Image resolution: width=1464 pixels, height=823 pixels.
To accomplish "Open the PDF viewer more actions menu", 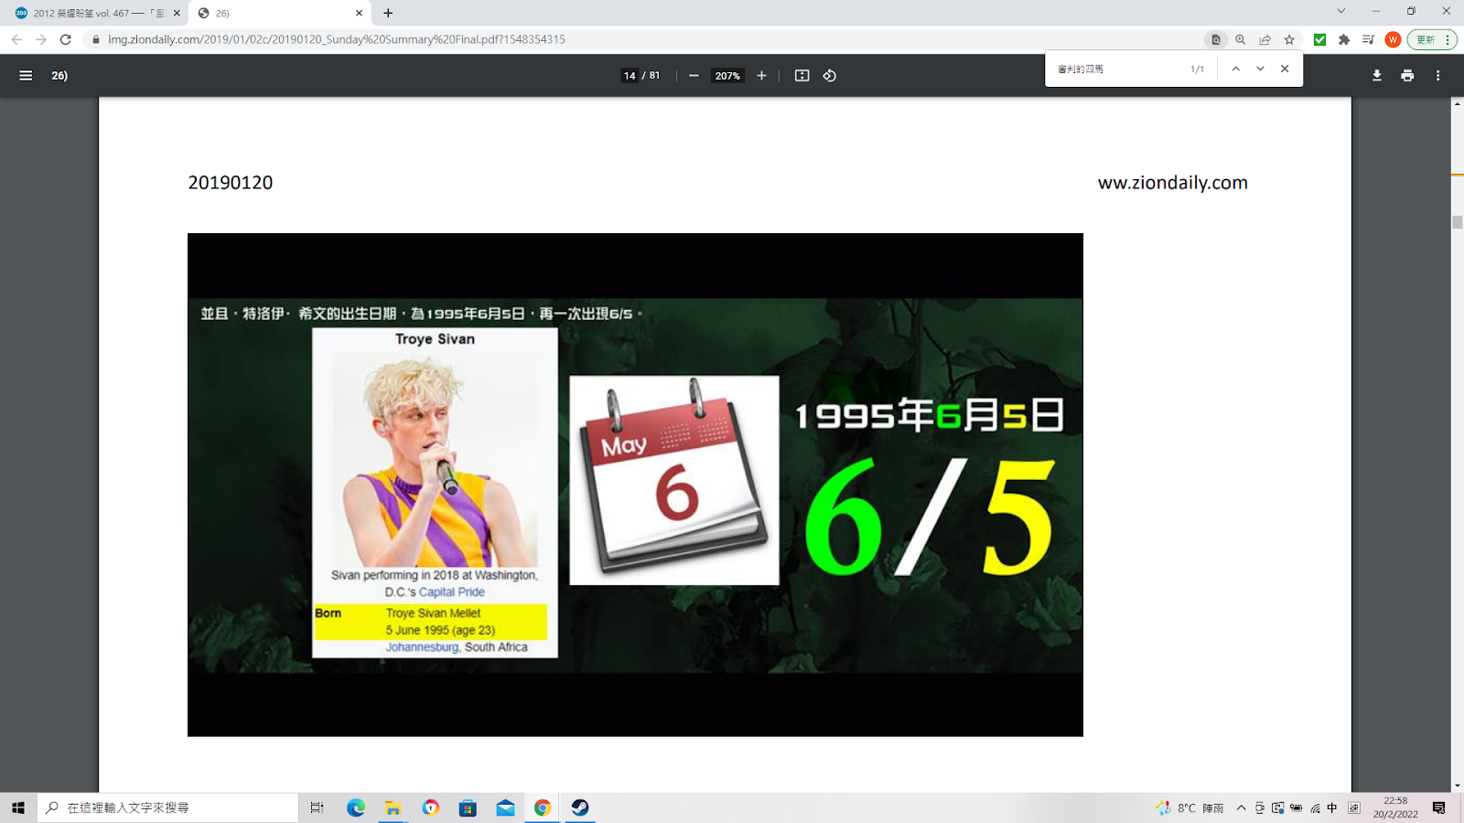I will point(1438,76).
